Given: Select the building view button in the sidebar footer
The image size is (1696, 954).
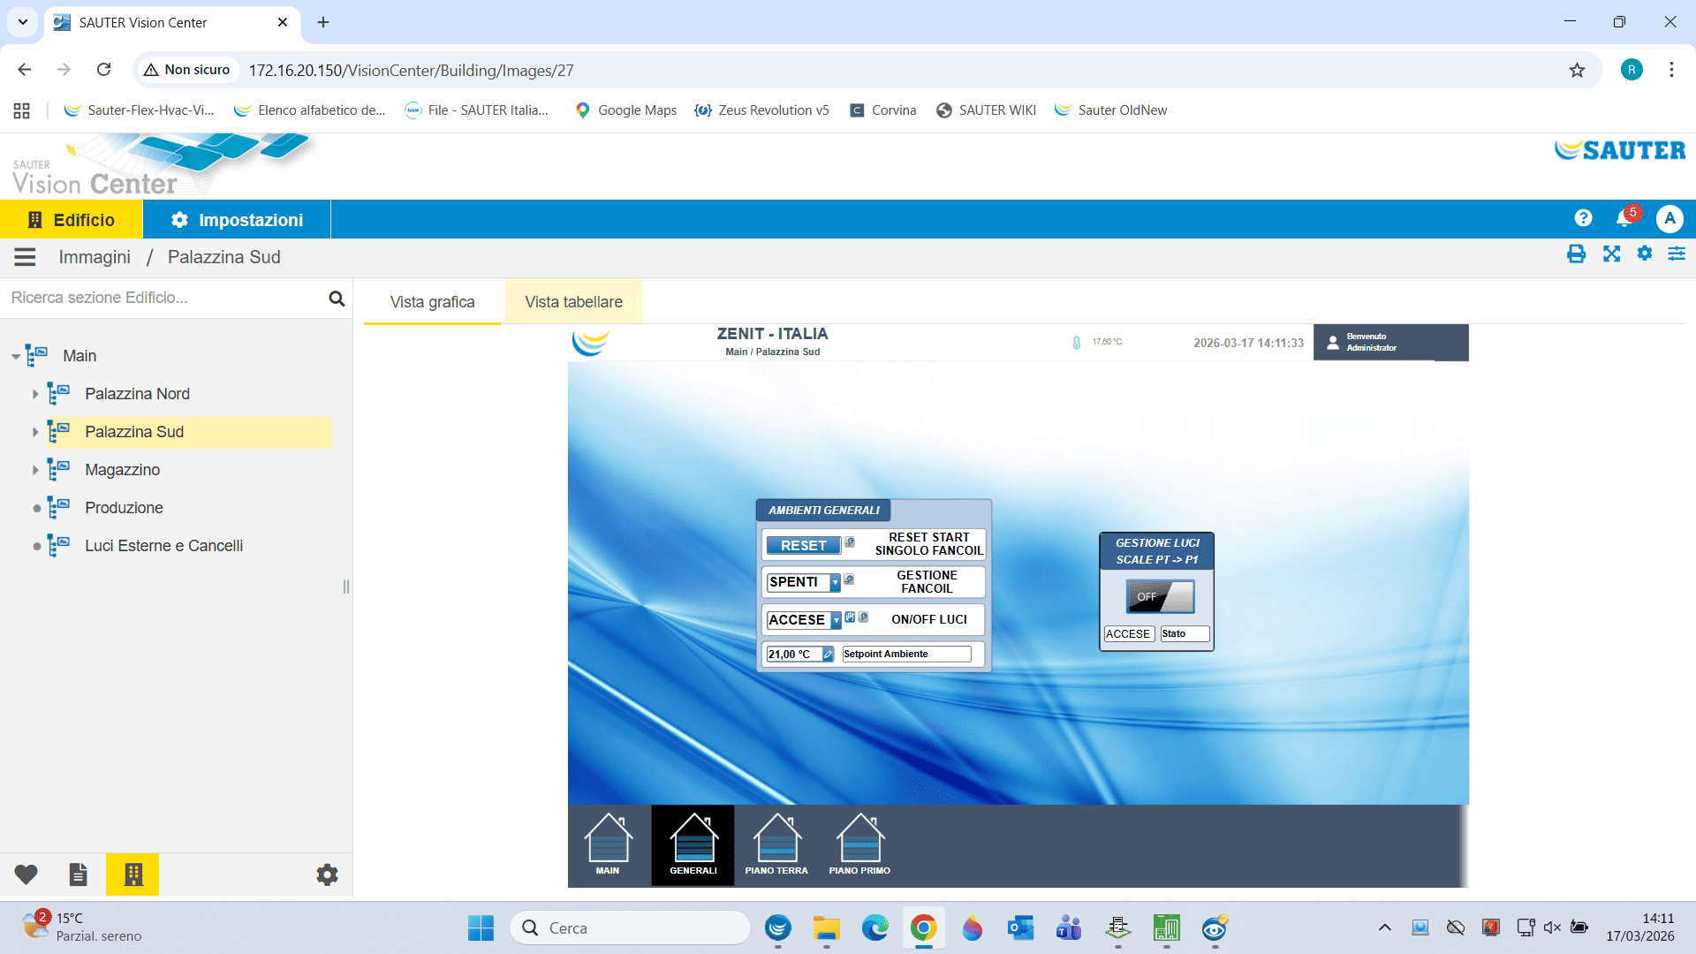Looking at the screenshot, I should [x=132, y=874].
